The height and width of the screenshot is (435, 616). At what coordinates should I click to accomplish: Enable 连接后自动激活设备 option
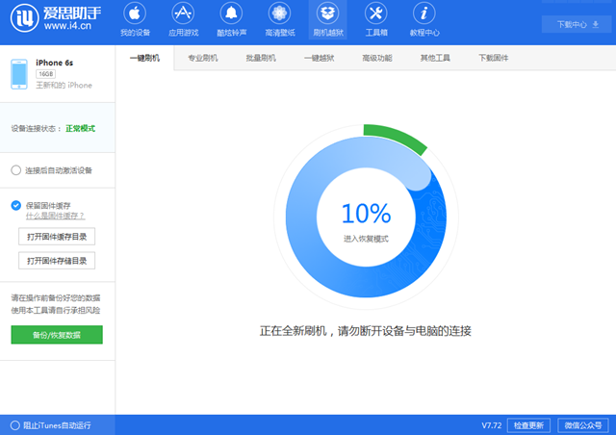click(x=16, y=170)
